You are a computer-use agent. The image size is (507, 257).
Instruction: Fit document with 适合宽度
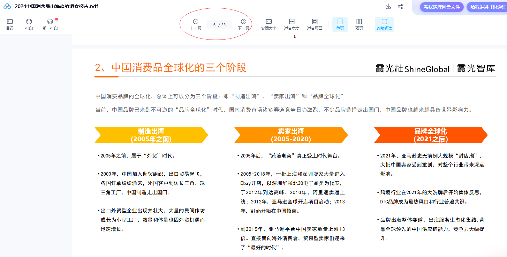coord(292,24)
